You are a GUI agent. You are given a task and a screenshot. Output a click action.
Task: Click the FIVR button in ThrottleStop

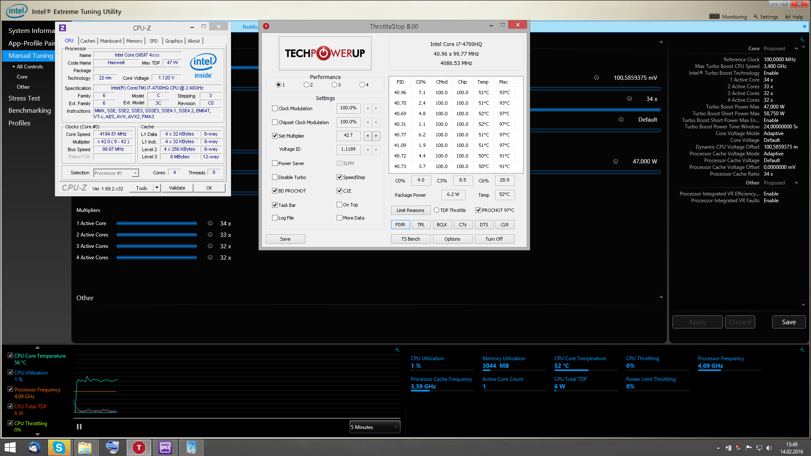(400, 225)
